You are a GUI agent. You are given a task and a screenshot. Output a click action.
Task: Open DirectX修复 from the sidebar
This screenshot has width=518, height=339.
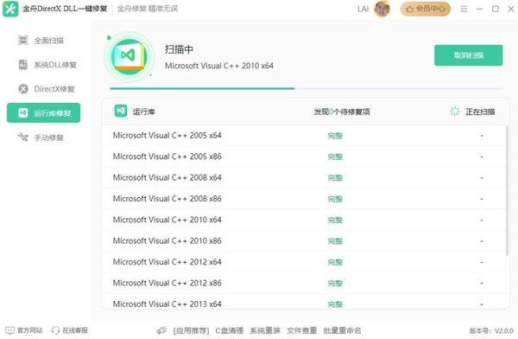click(x=47, y=89)
